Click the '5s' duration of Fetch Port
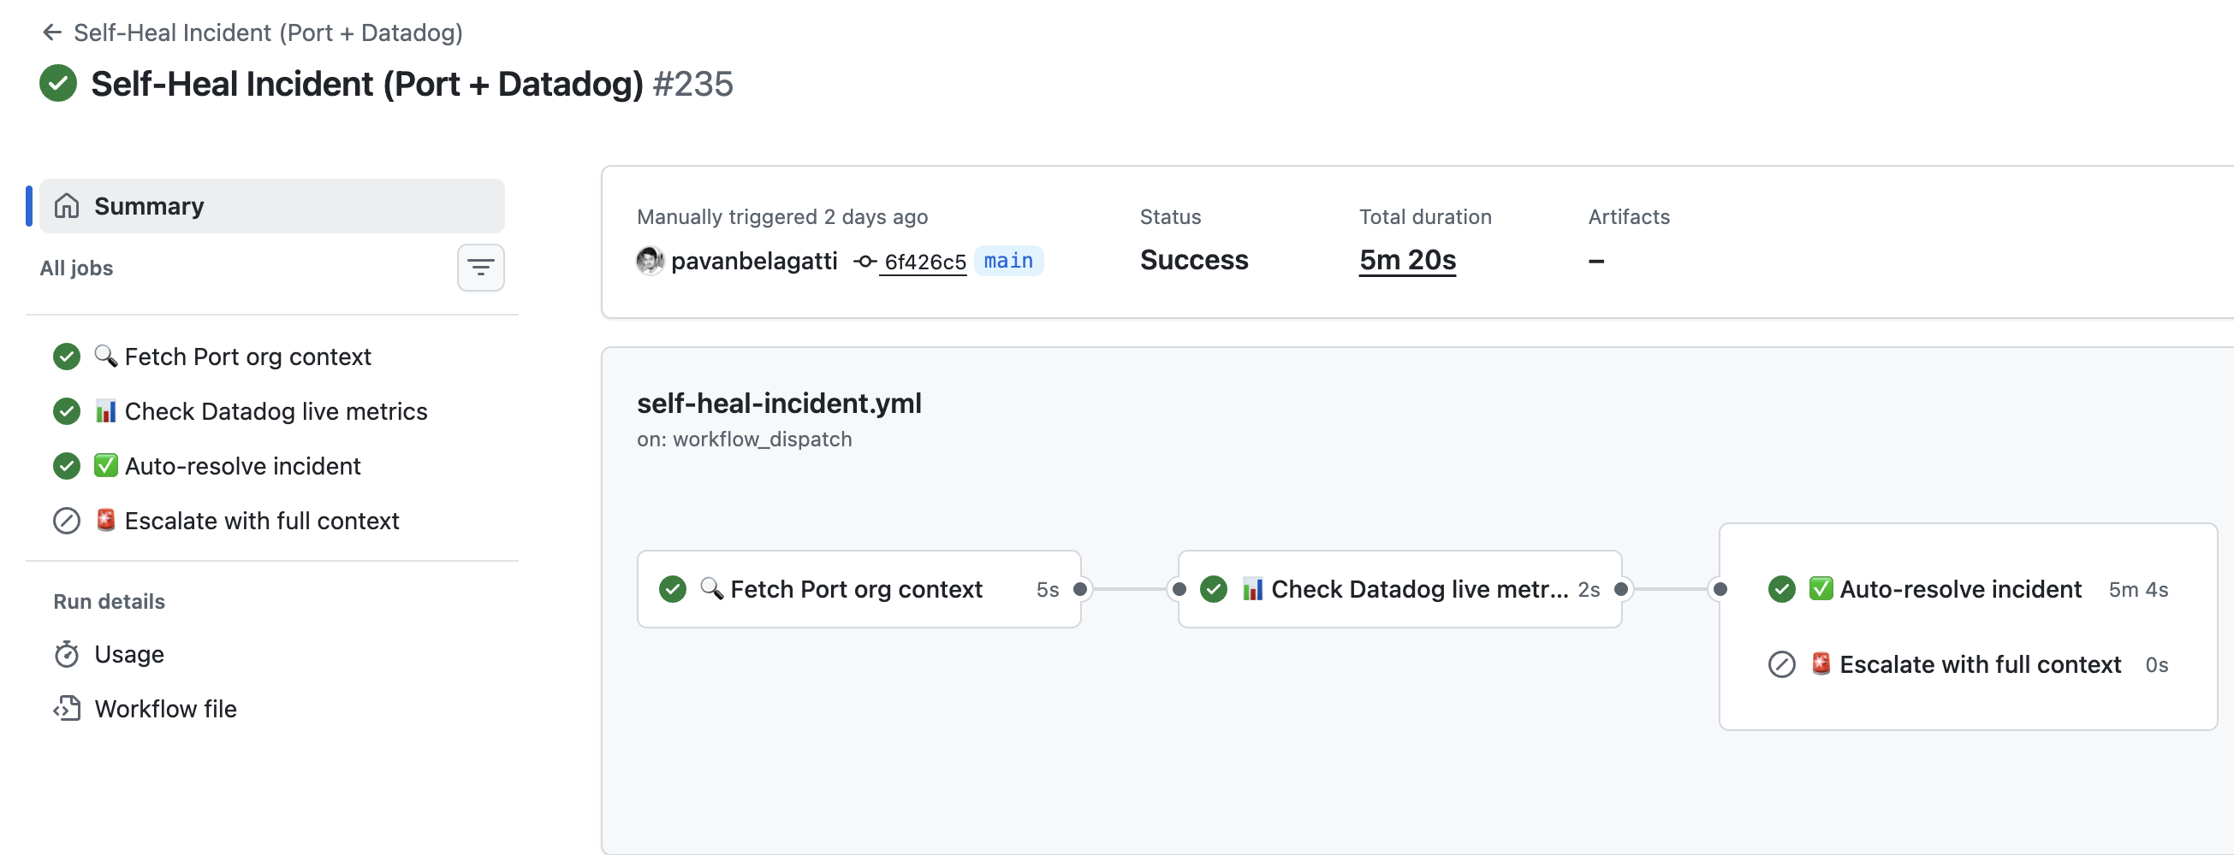 tap(1048, 590)
